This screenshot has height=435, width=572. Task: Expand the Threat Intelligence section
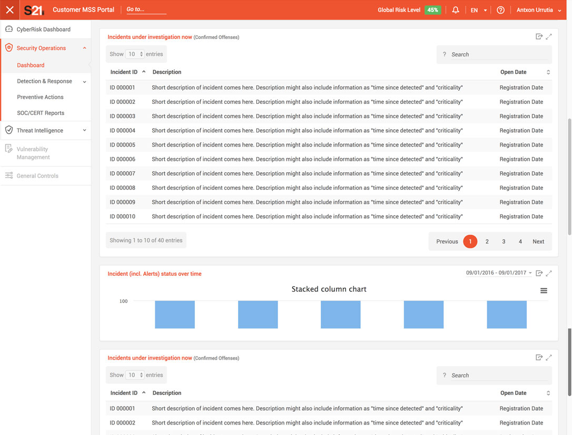pyautogui.click(x=84, y=130)
